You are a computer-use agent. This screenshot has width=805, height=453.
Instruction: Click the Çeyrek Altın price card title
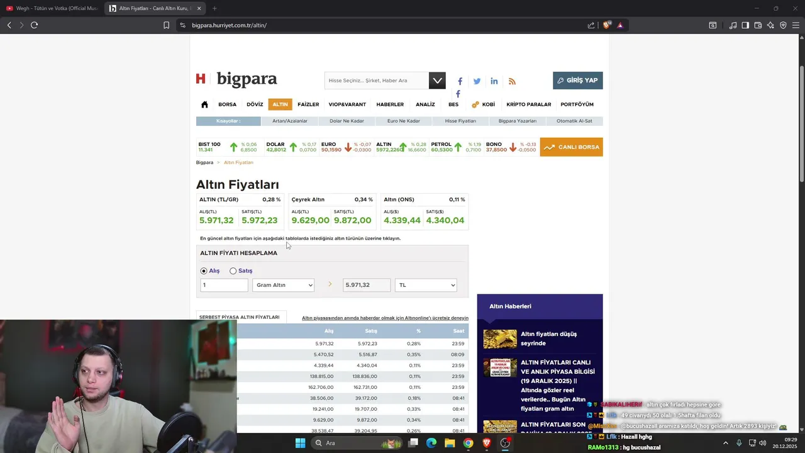coord(308,199)
